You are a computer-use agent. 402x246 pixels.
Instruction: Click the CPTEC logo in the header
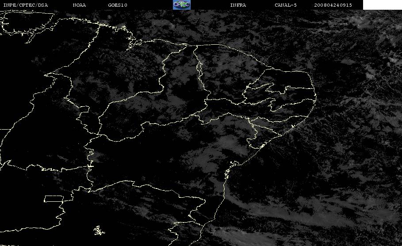point(181,4)
